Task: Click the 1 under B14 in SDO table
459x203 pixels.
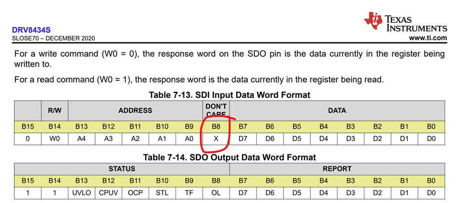Action: tap(55, 193)
